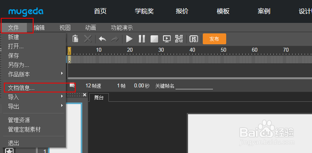Open the JS script editor icon
This screenshot has width=312, height=153.
193,39
